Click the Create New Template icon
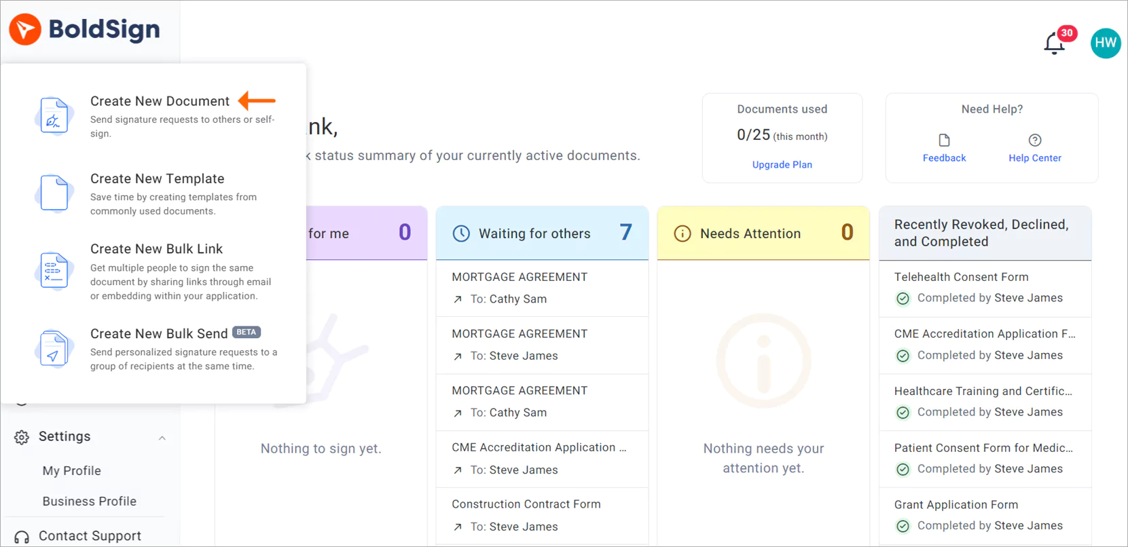 point(54,193)
